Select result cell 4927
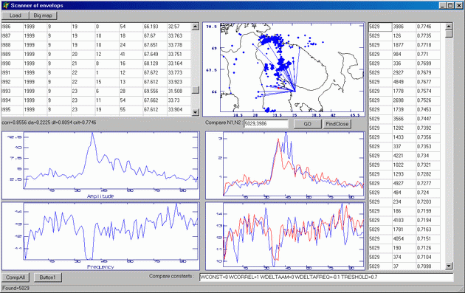465x293 pixels. [x=404, y=183]
